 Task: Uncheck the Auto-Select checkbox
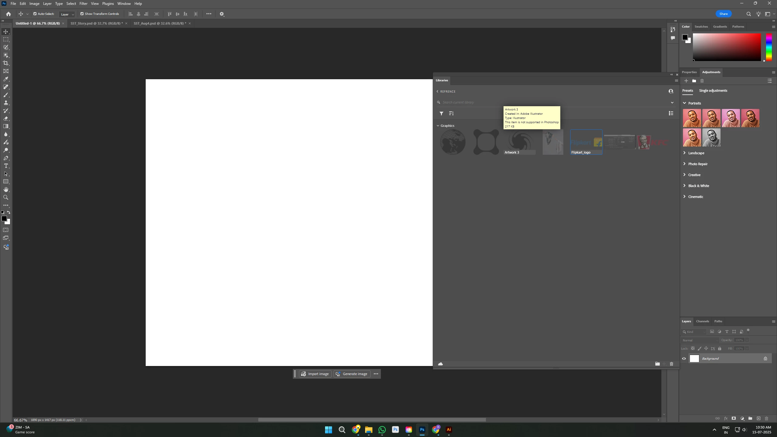[x=35, y=14]
